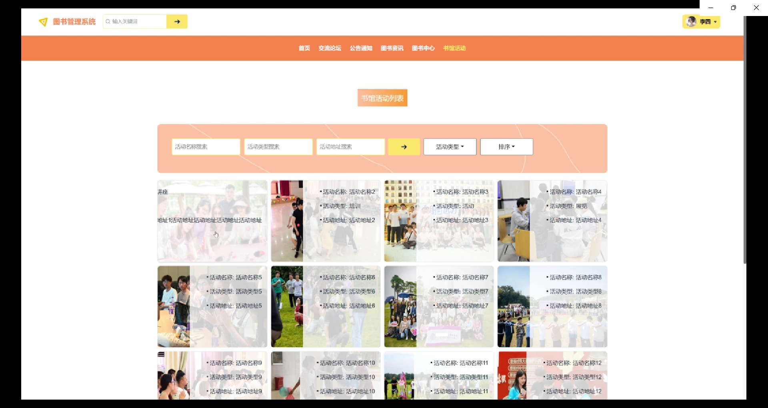Click the text 活动地址: 活动地址5

point(236,306)
